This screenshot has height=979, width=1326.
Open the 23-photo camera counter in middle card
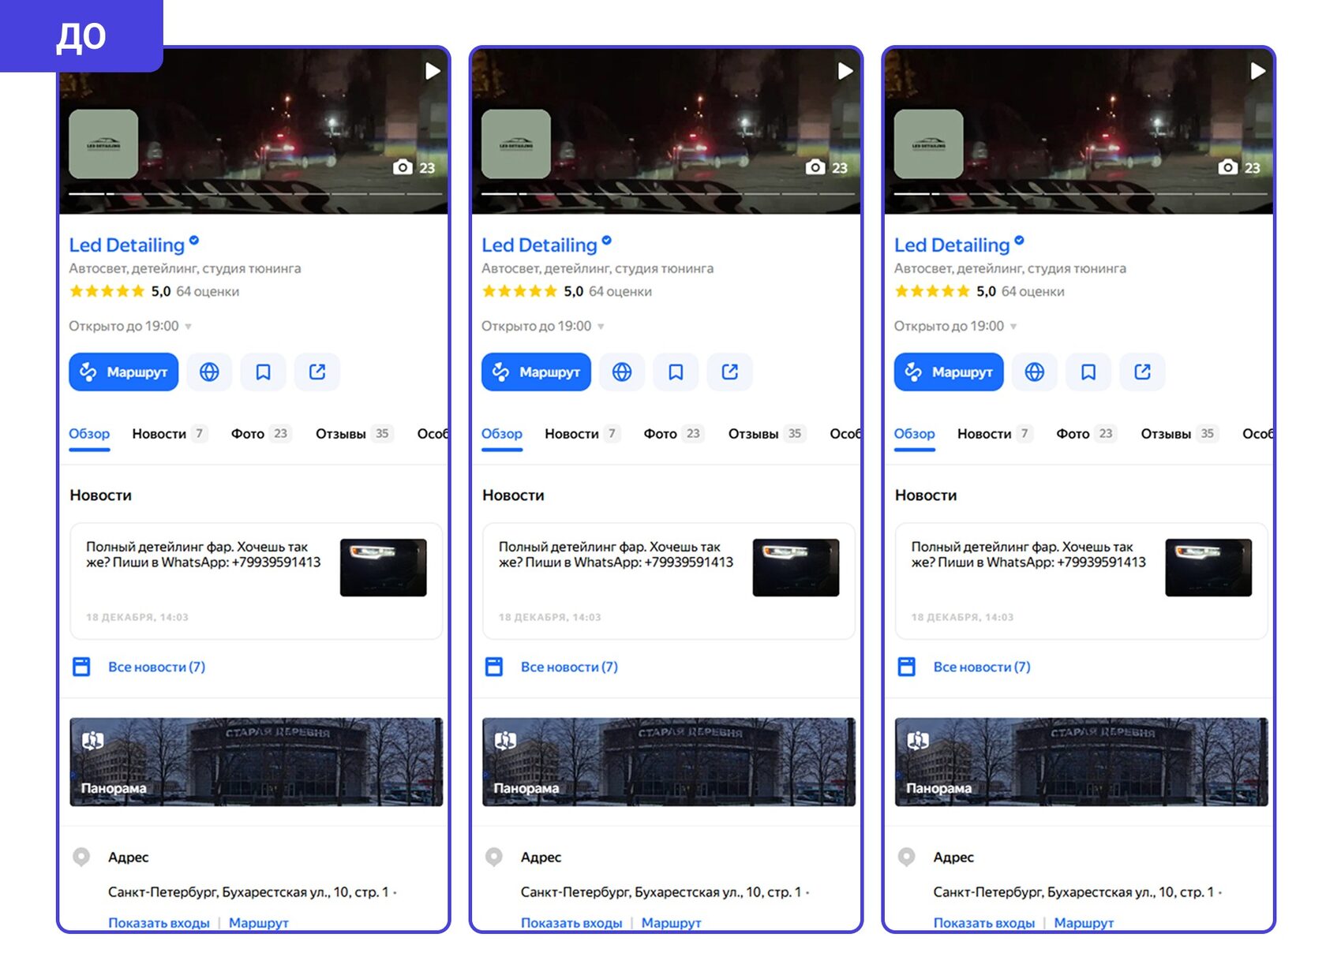coord(827,167)
